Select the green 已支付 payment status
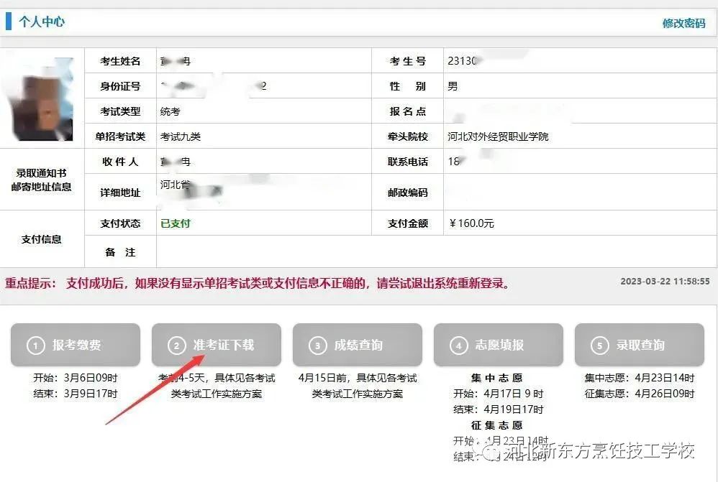The height and width of the screenshot is (482, 718). [176, 223]
